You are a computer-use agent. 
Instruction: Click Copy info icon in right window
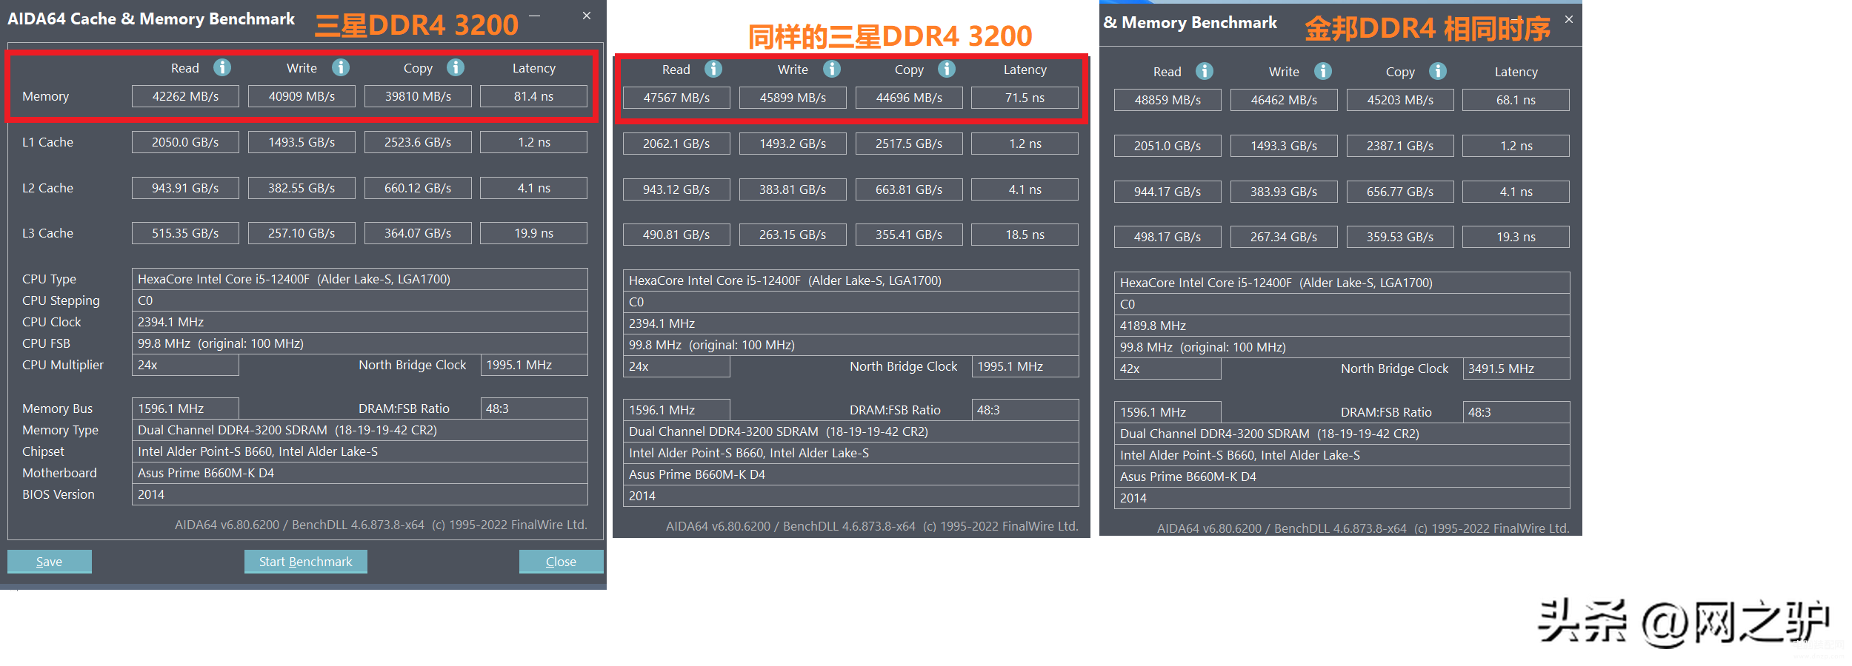tap(1438, 71)
